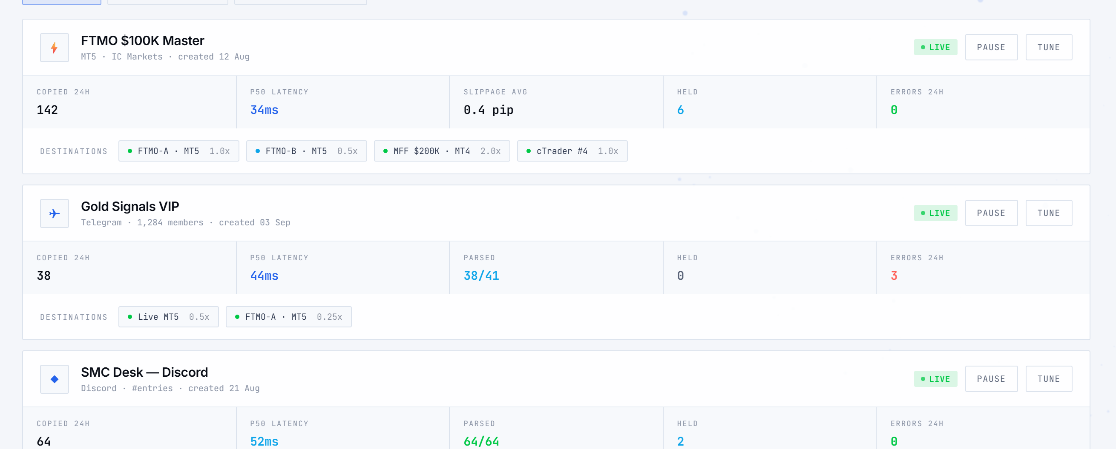
Task: Pause the Gold Signals VIP source
Action: pos(991,213)
